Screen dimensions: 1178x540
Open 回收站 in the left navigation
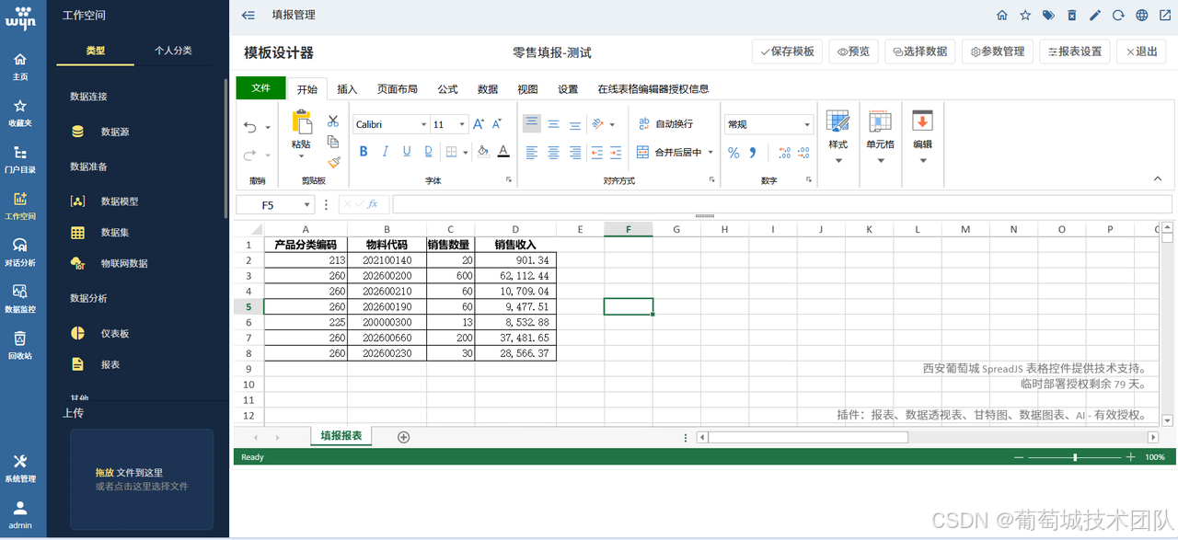coord(20,345)
